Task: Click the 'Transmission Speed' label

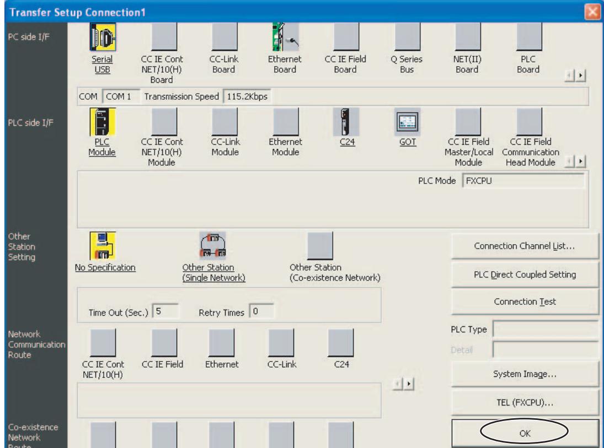Action: tap(181, 96)
